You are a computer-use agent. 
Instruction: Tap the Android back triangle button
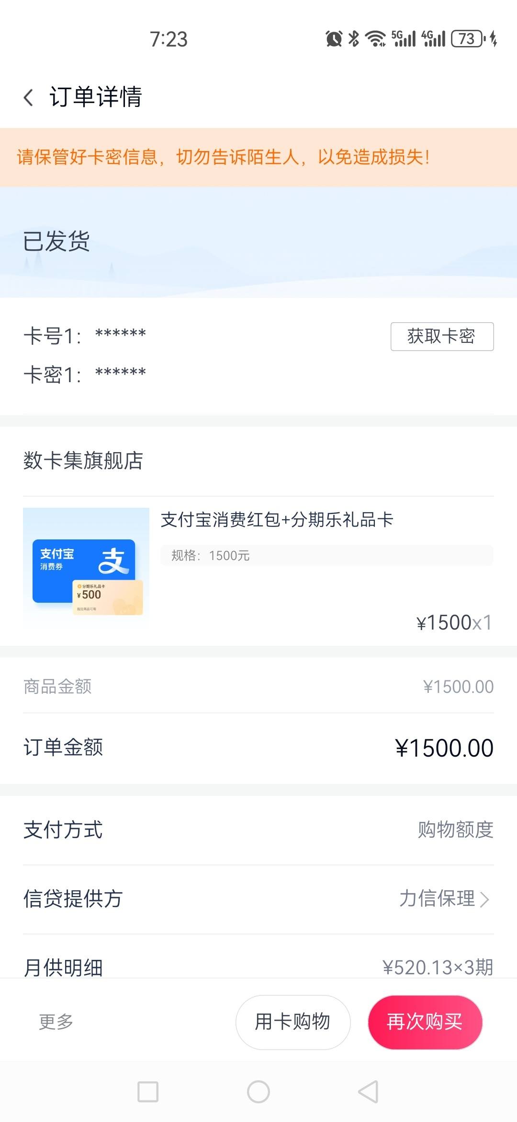pyautogui.click(x=368, y=1092)
